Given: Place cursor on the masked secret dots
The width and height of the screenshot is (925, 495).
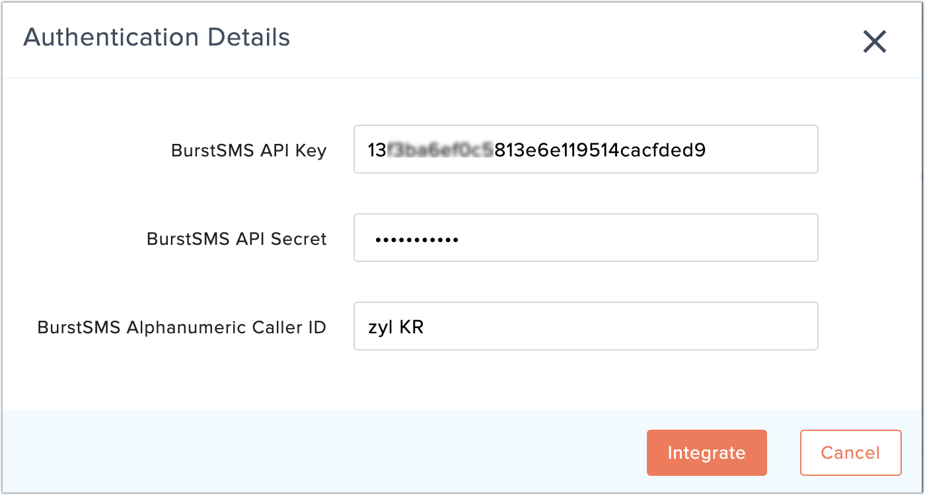Looking at the screenshot, I should [416, 239].
